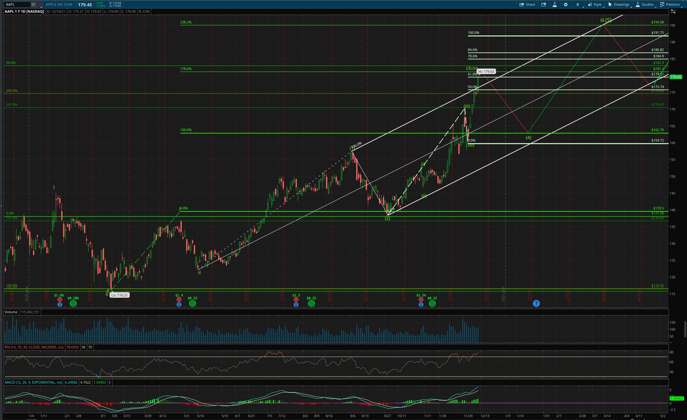Viewport: 687px width, 420px height.
Task: Click the RSI study label header
Action: [x=34, y=347]
